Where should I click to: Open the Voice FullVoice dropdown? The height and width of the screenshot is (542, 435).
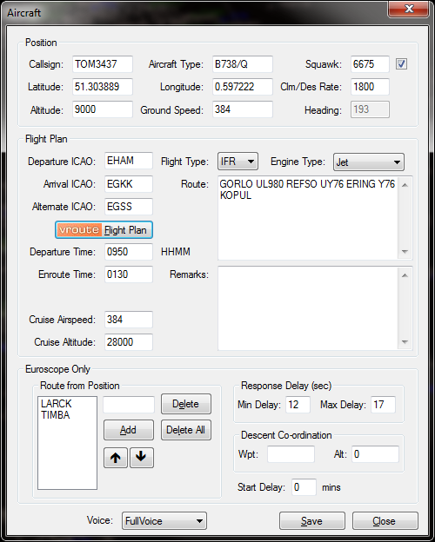(164, 521)
